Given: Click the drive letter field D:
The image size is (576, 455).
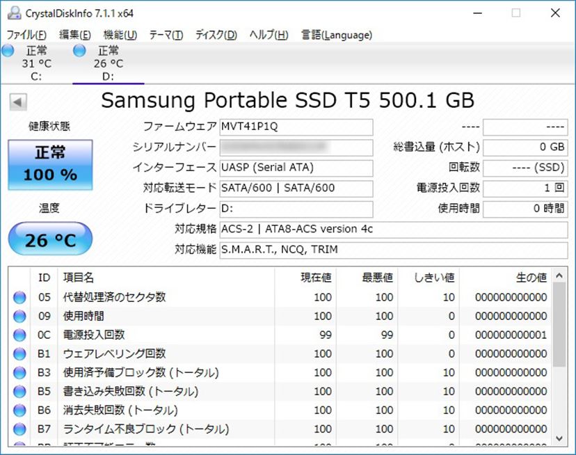Looking at the screenshot, I should [x=296, y=209].
